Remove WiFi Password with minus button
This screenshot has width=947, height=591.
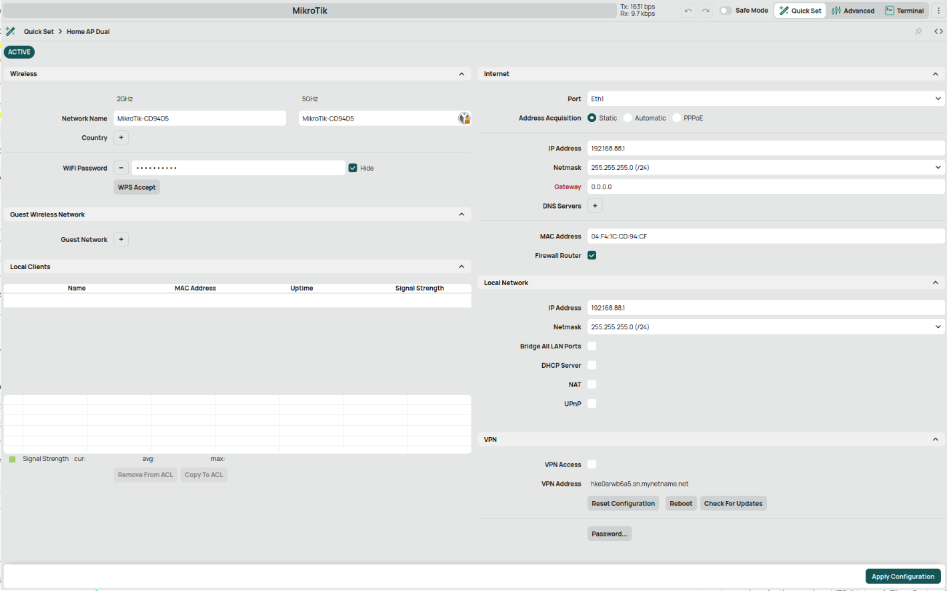pyautogui.click(x=121, y=168)
